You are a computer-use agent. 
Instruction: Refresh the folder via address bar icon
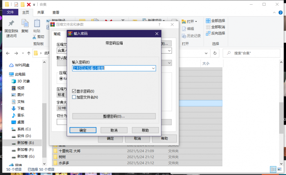(x=214, y=53)
